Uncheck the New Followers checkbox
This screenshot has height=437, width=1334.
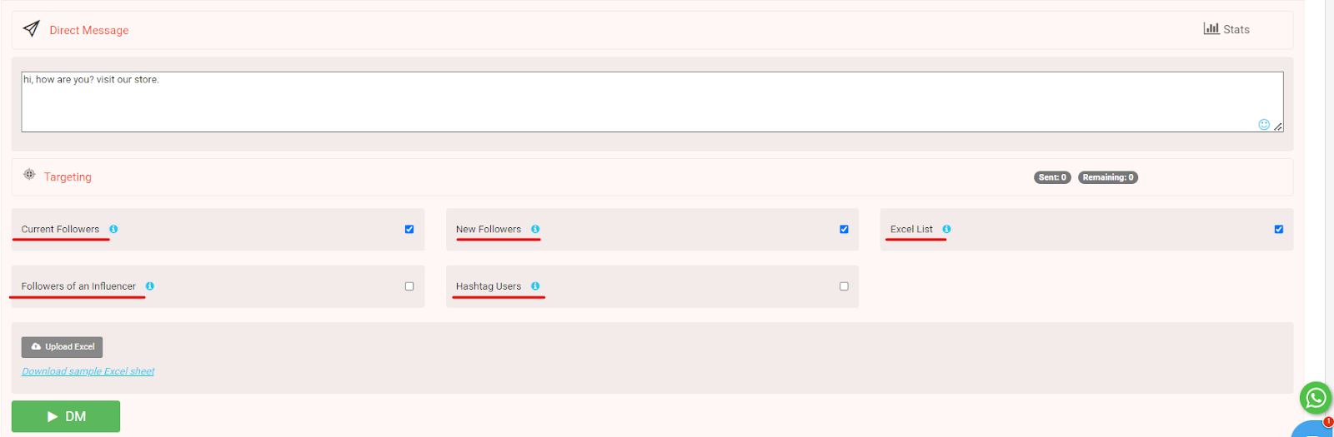pyautogui.click(x=844, y=230)
